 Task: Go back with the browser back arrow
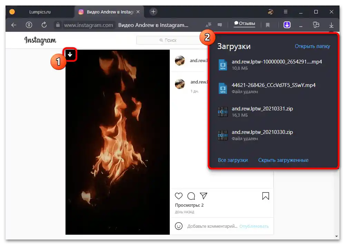14,25
